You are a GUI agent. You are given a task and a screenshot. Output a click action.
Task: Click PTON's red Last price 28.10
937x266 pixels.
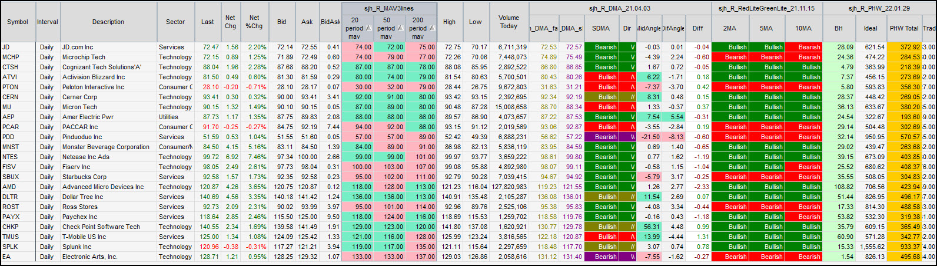(207, 87)
